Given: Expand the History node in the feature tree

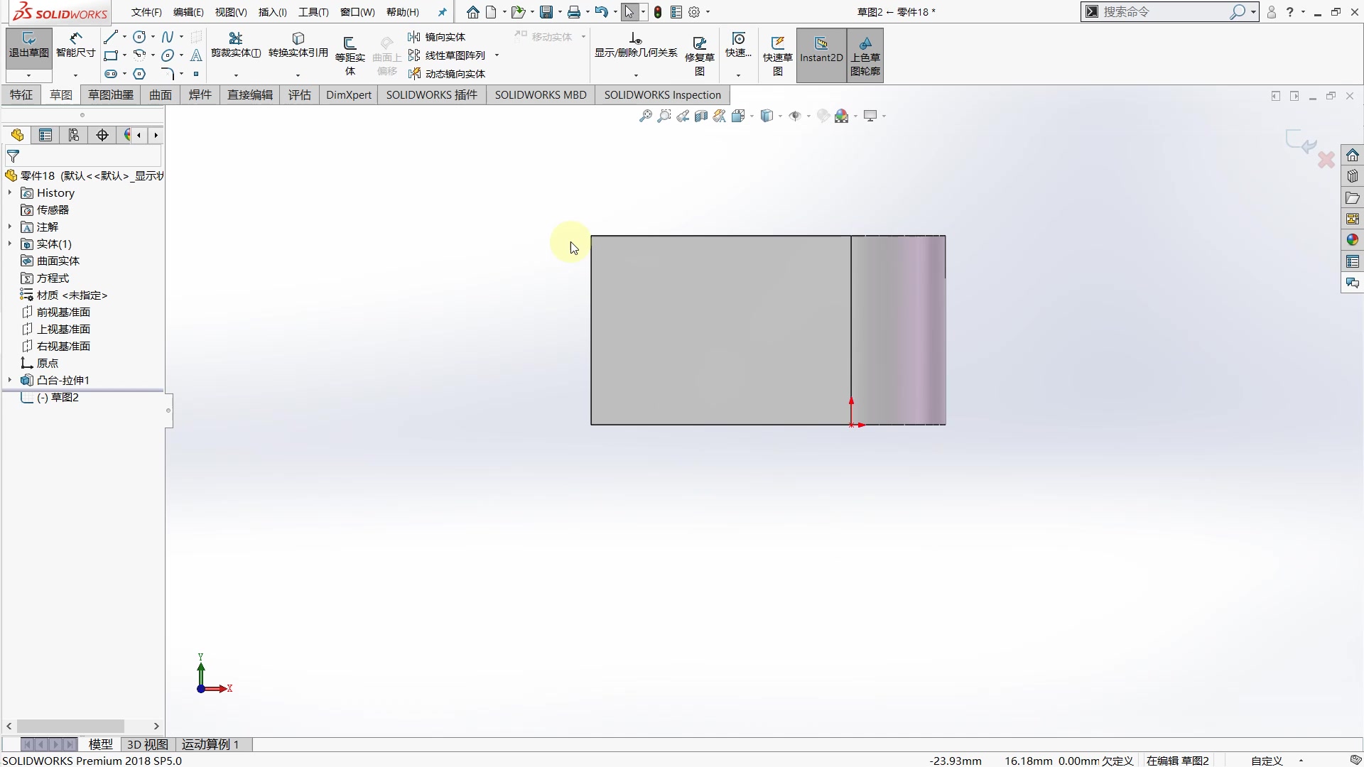Looking at the screenshot, I should 9,192.
